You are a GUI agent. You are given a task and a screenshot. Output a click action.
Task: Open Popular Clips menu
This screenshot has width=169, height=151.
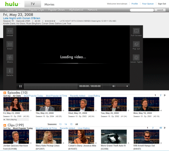point(36,10)
